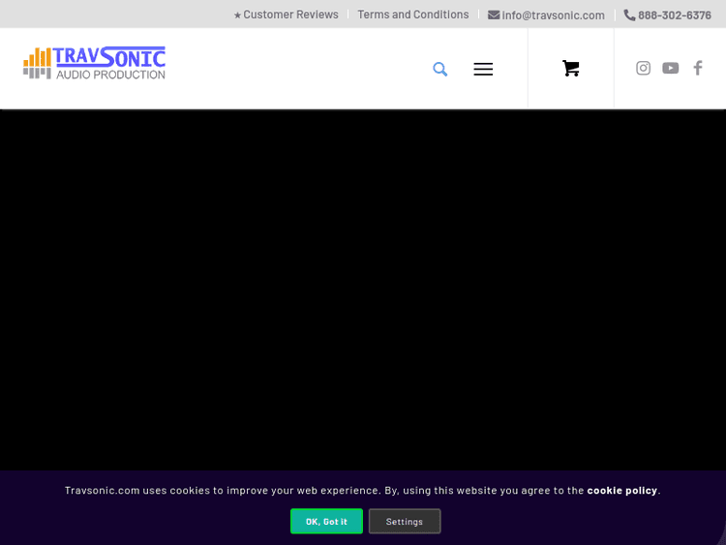Screen dimensions: 726x545
Task: Visit the Instagram profile icon
Action: point(643,68)
